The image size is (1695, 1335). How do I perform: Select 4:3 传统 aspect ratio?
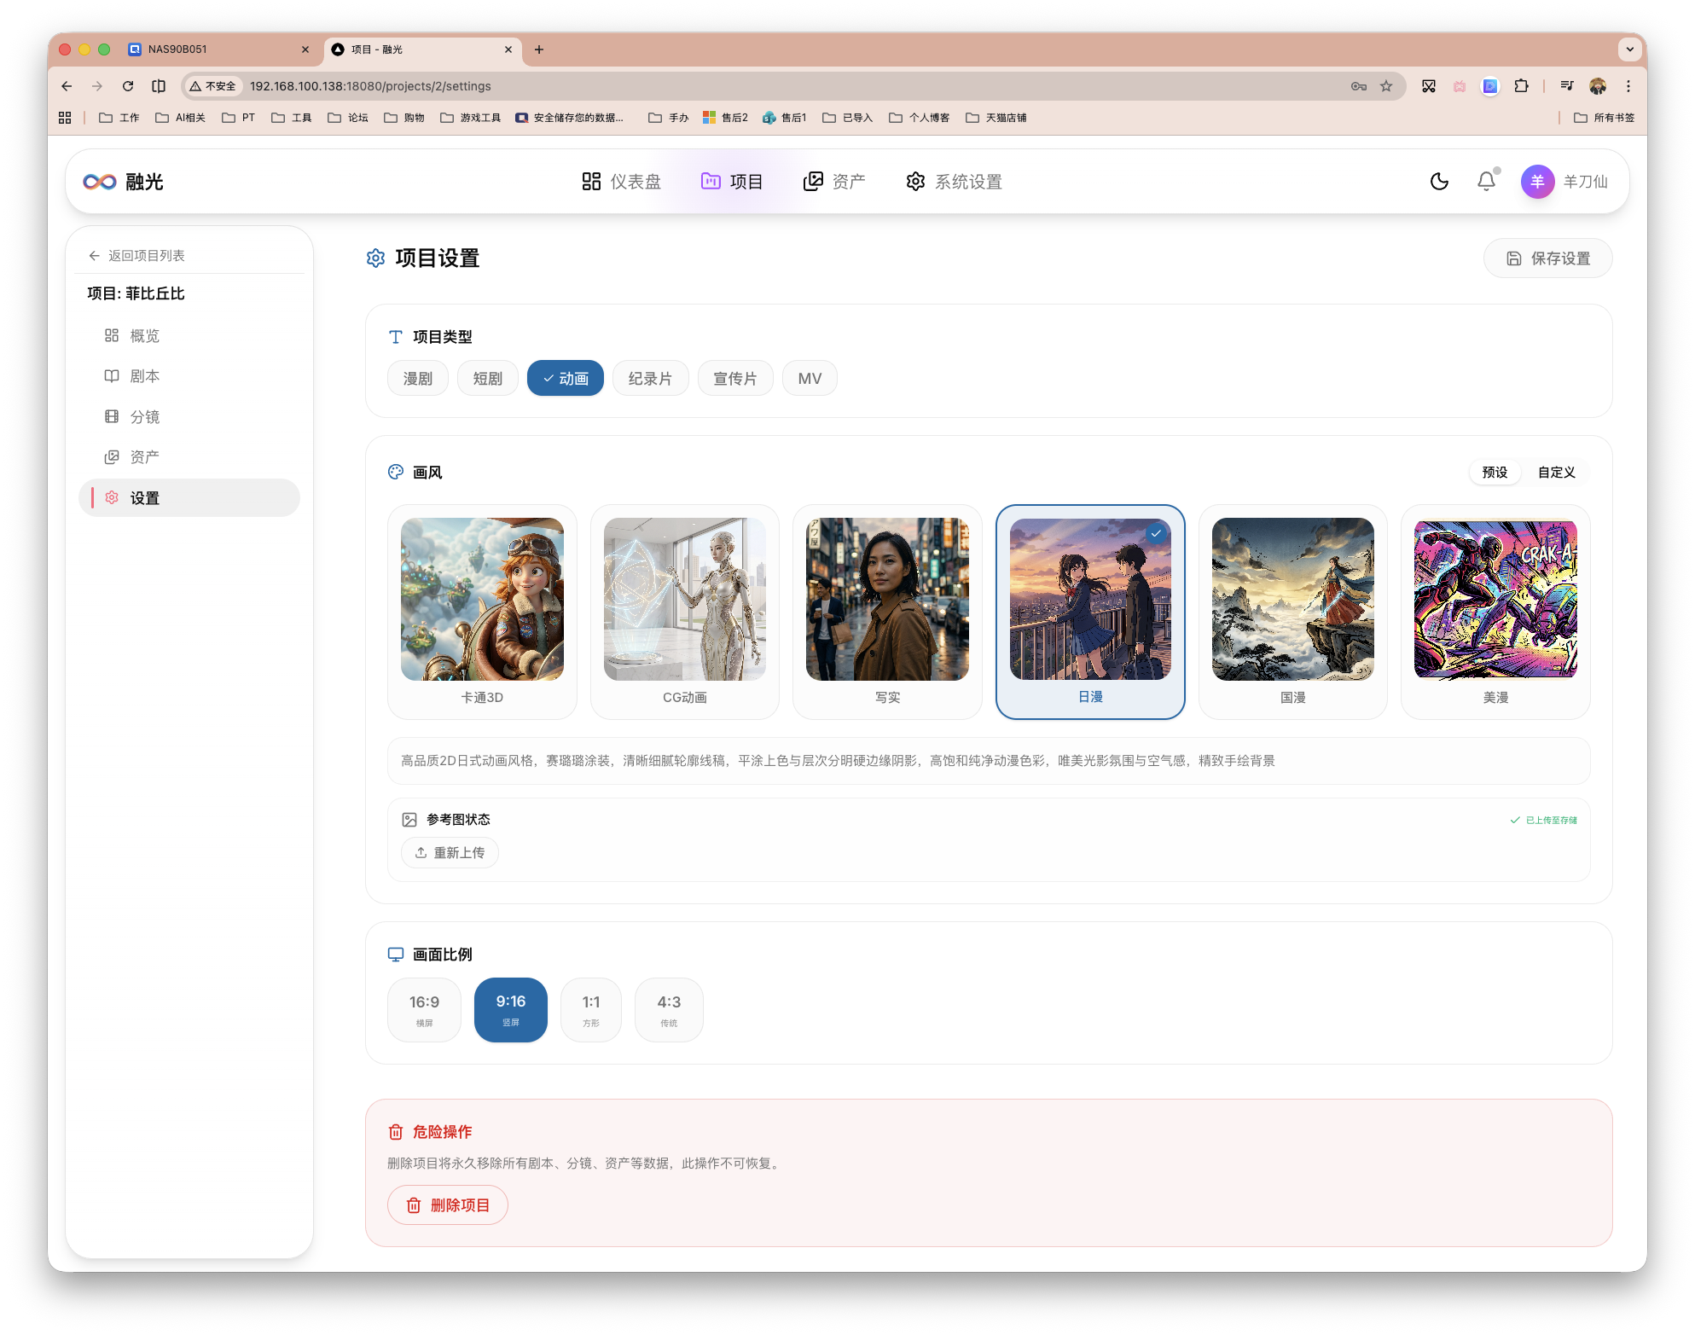tap(669, 1010)
